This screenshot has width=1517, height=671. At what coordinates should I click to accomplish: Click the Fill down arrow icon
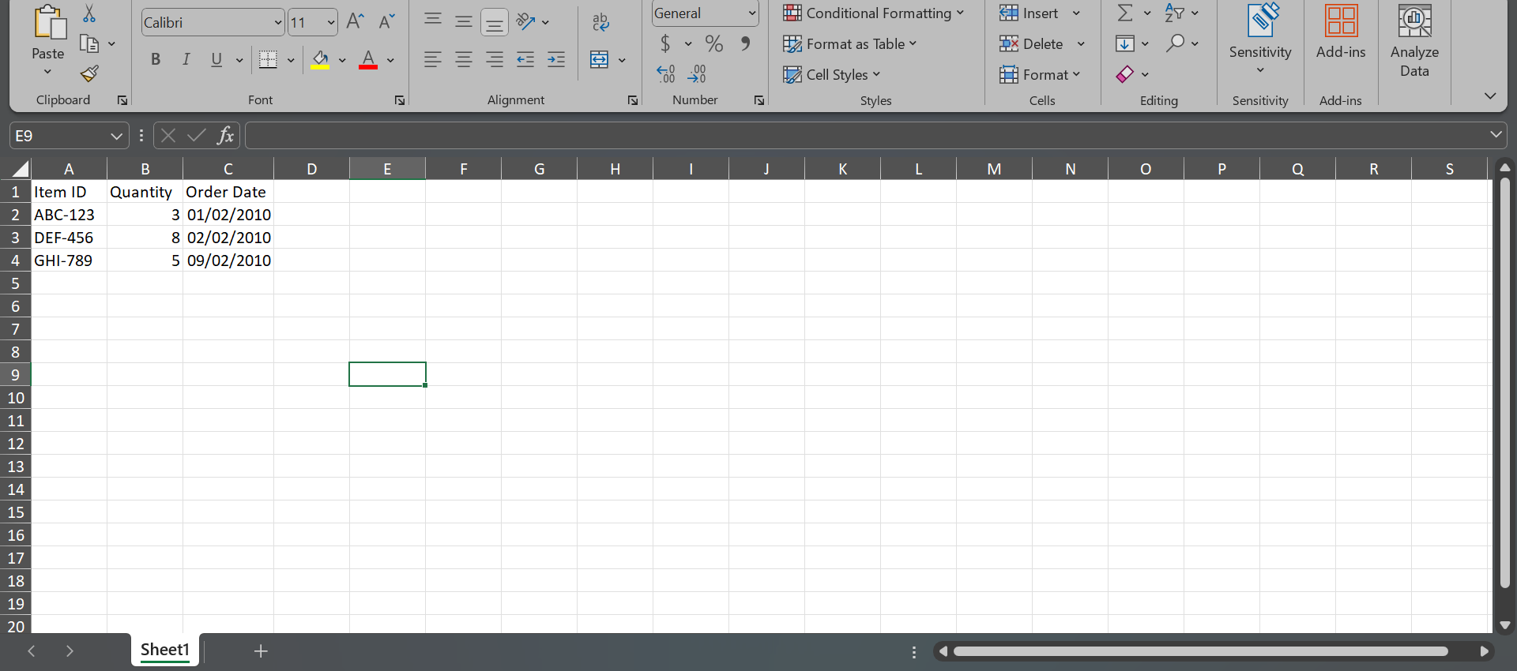click(1124, 43)
